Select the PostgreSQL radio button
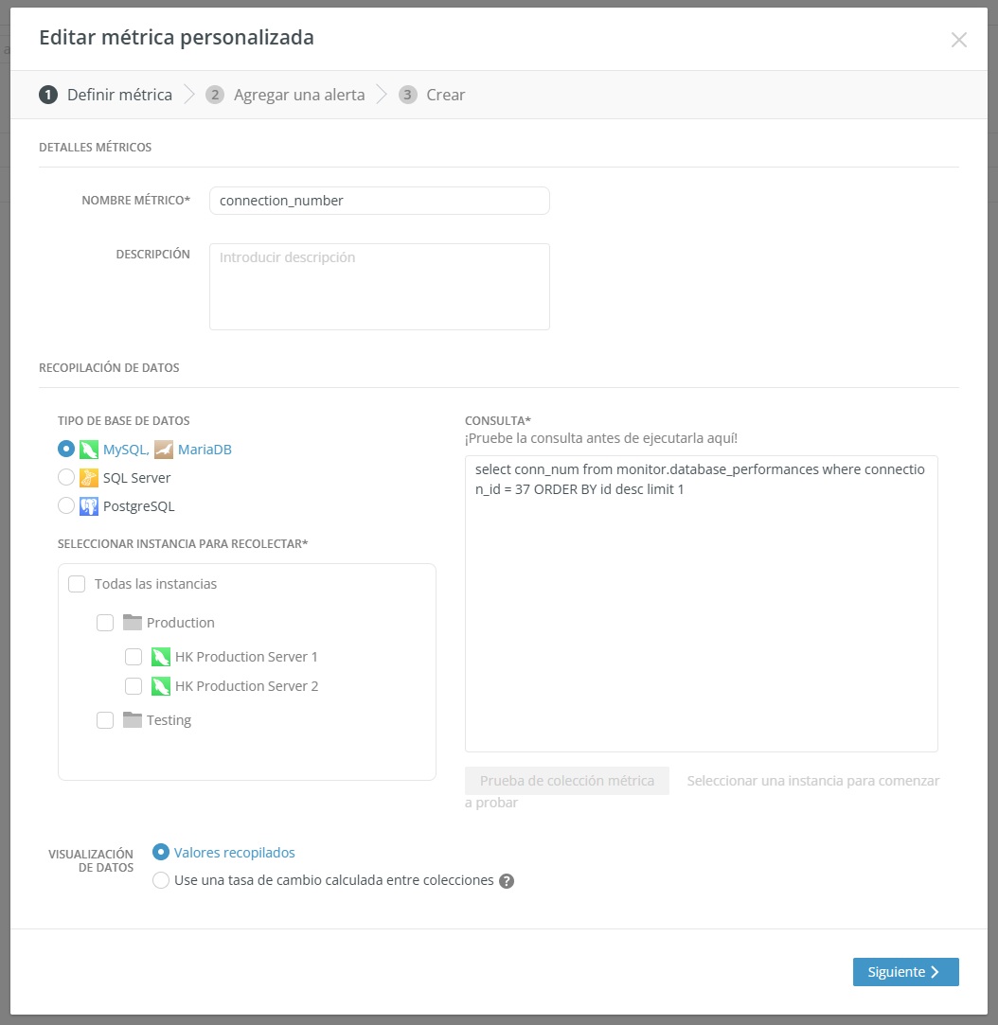Screen dimensions: 998x1025 point(66,506)
